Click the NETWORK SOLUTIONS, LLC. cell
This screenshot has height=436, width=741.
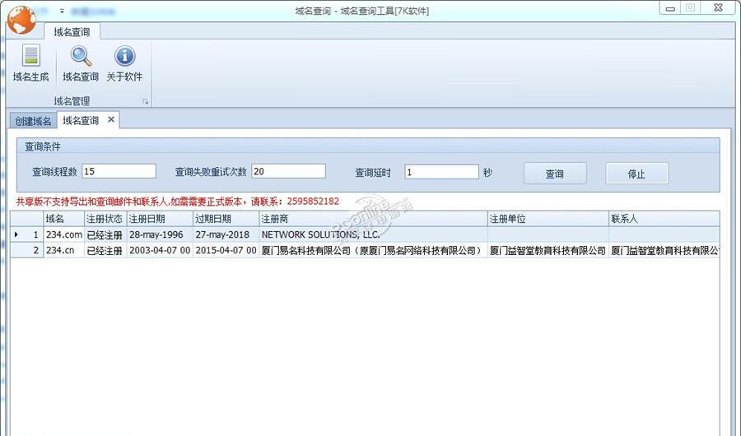click(373, 234)
